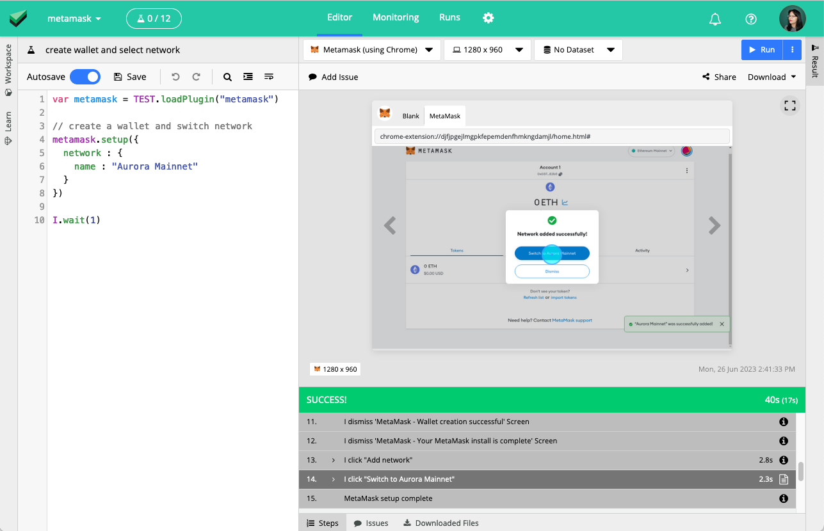Select step 'Your MetaMask install is complete' row
Screen dimensions: 824x531
(x=547, y=441)
